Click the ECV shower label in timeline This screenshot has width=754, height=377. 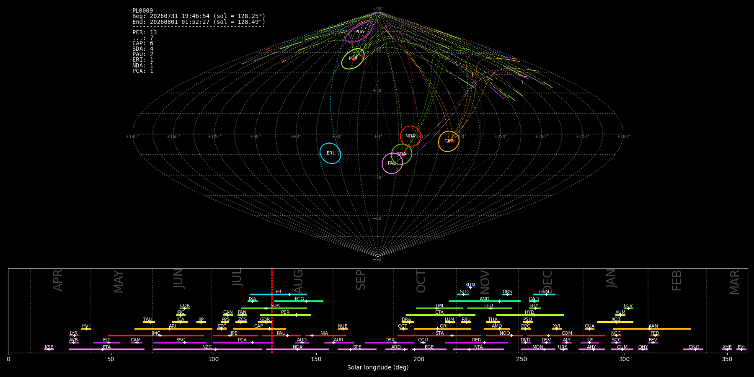[628, 306]
